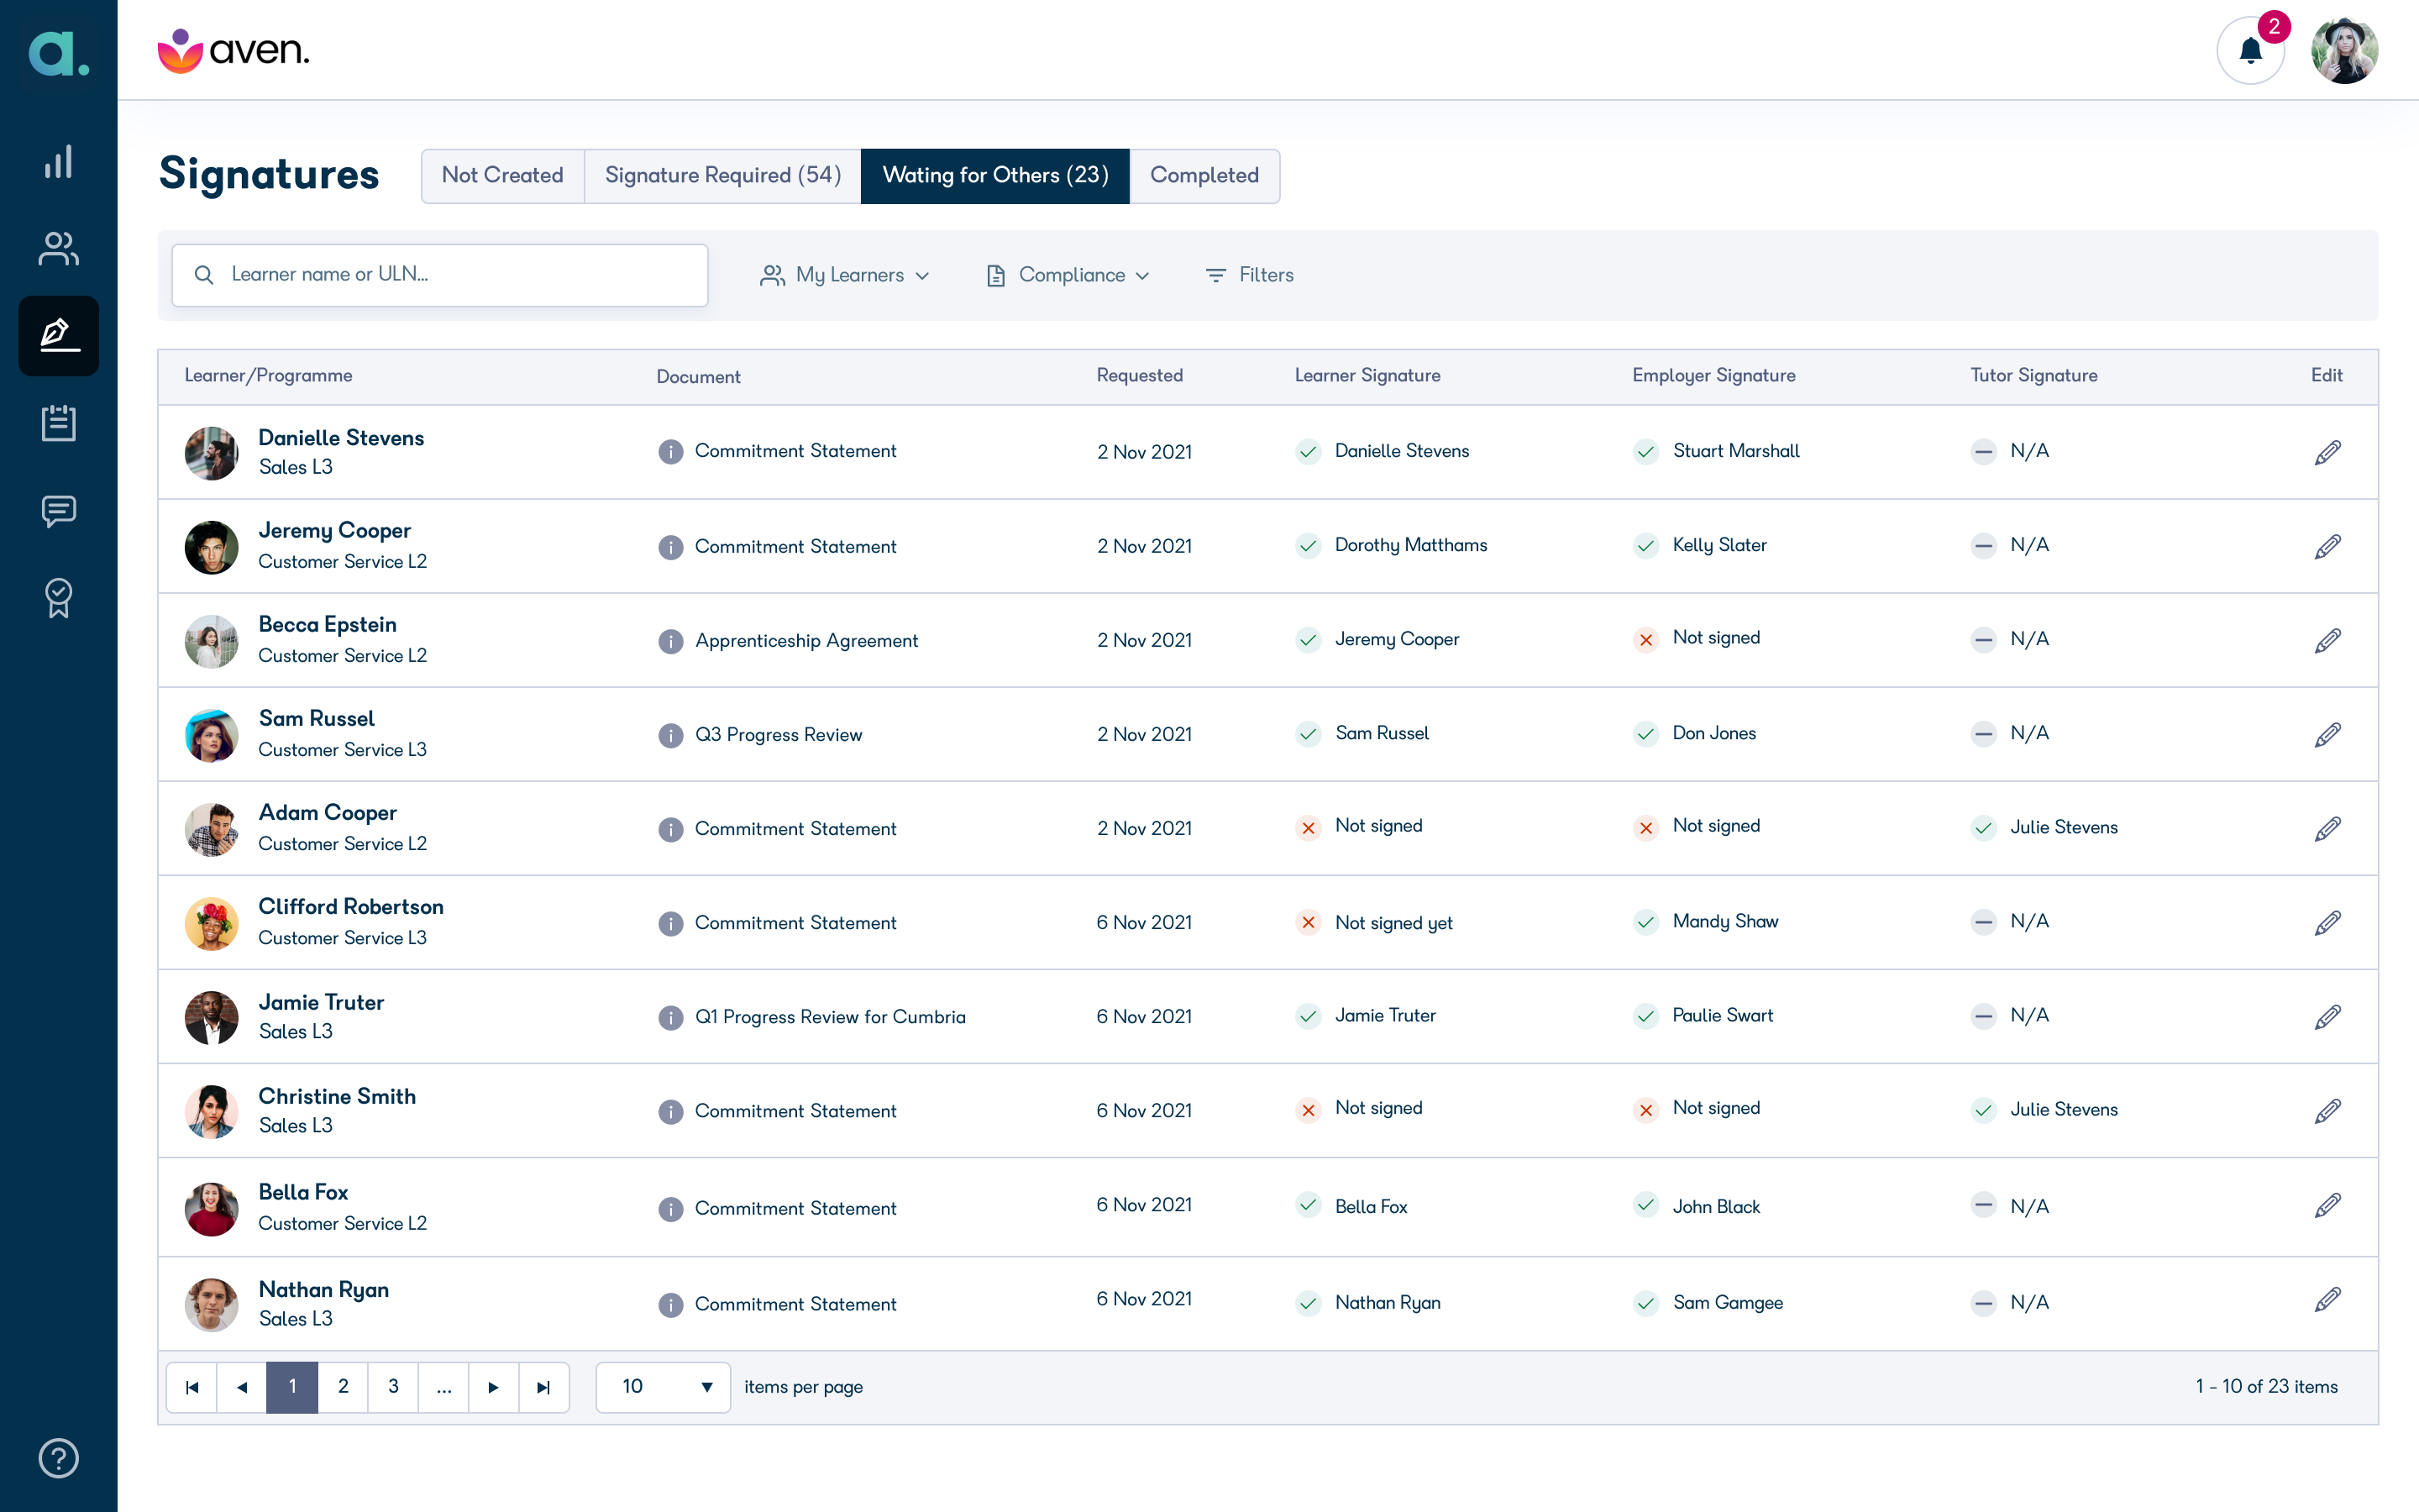Expand the Compliance dropdown
Image resolution: width=2419 pixels, height=1512 pixels.
1068,275
